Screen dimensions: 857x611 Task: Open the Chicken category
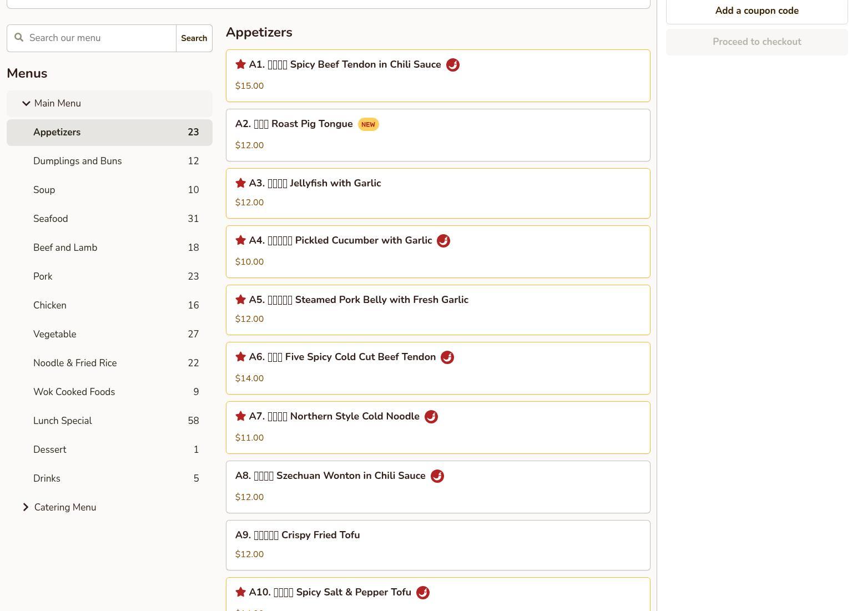tap(109, 306)
